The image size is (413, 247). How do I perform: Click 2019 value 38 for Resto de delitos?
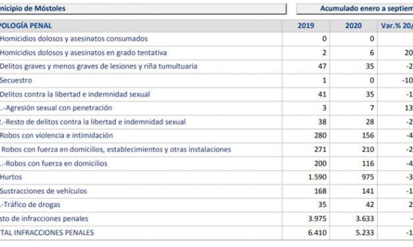coord(322,122)
